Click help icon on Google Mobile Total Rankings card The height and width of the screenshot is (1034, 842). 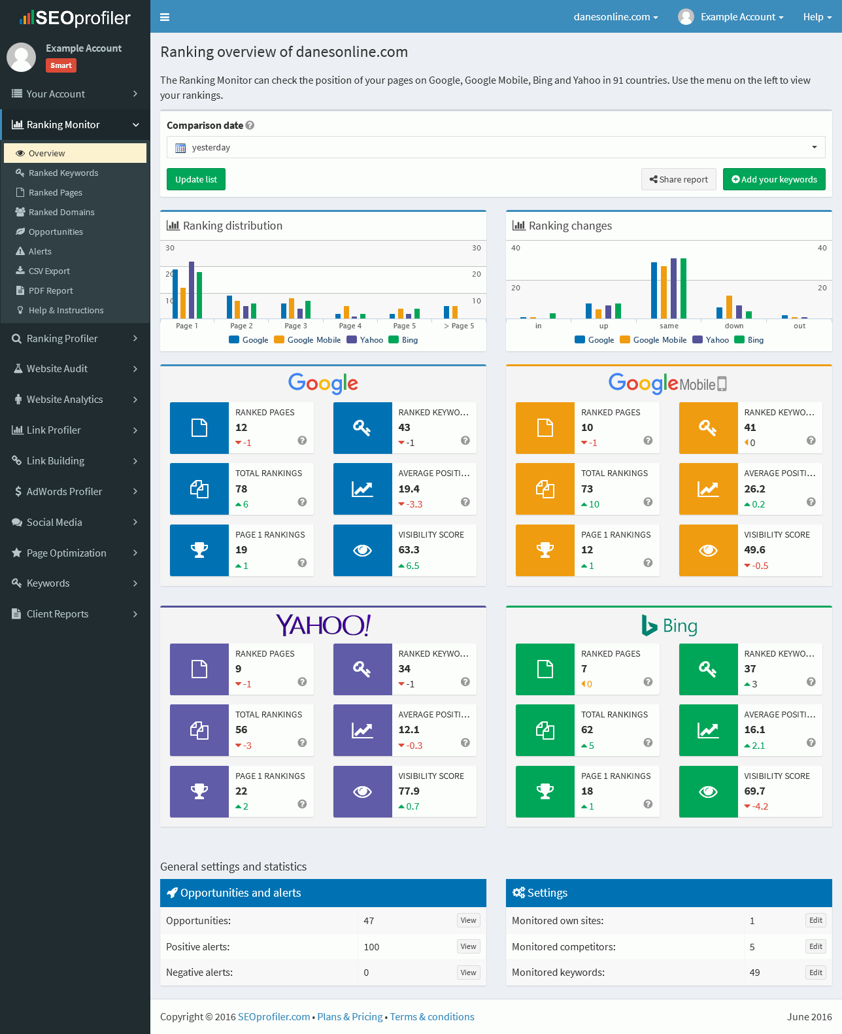(648, 502)
